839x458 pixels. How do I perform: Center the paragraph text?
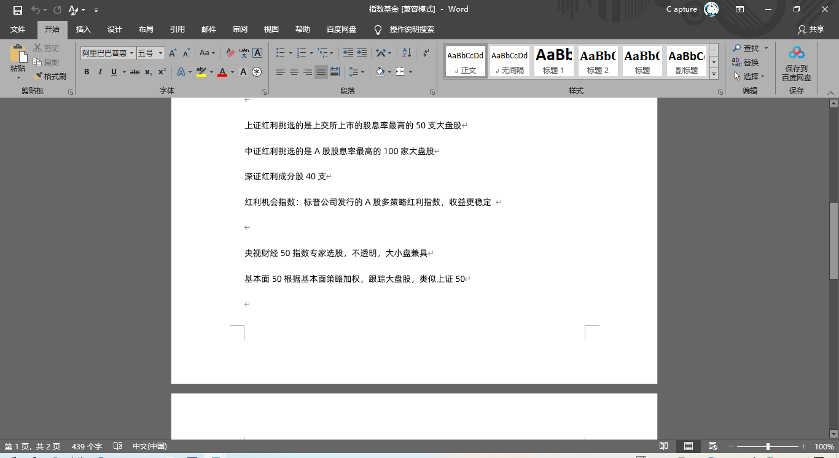click(294, 72)
